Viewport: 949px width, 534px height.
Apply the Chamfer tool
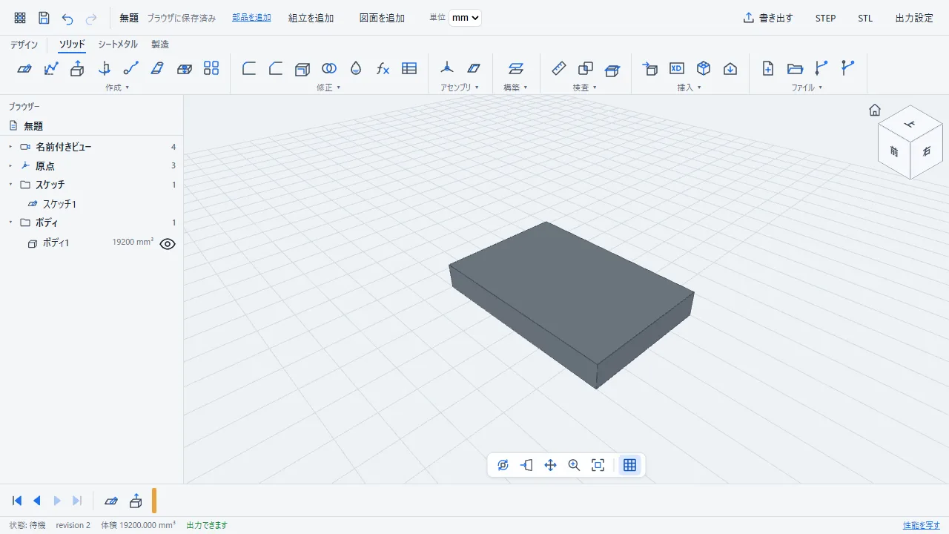click(x=276, y=68)
